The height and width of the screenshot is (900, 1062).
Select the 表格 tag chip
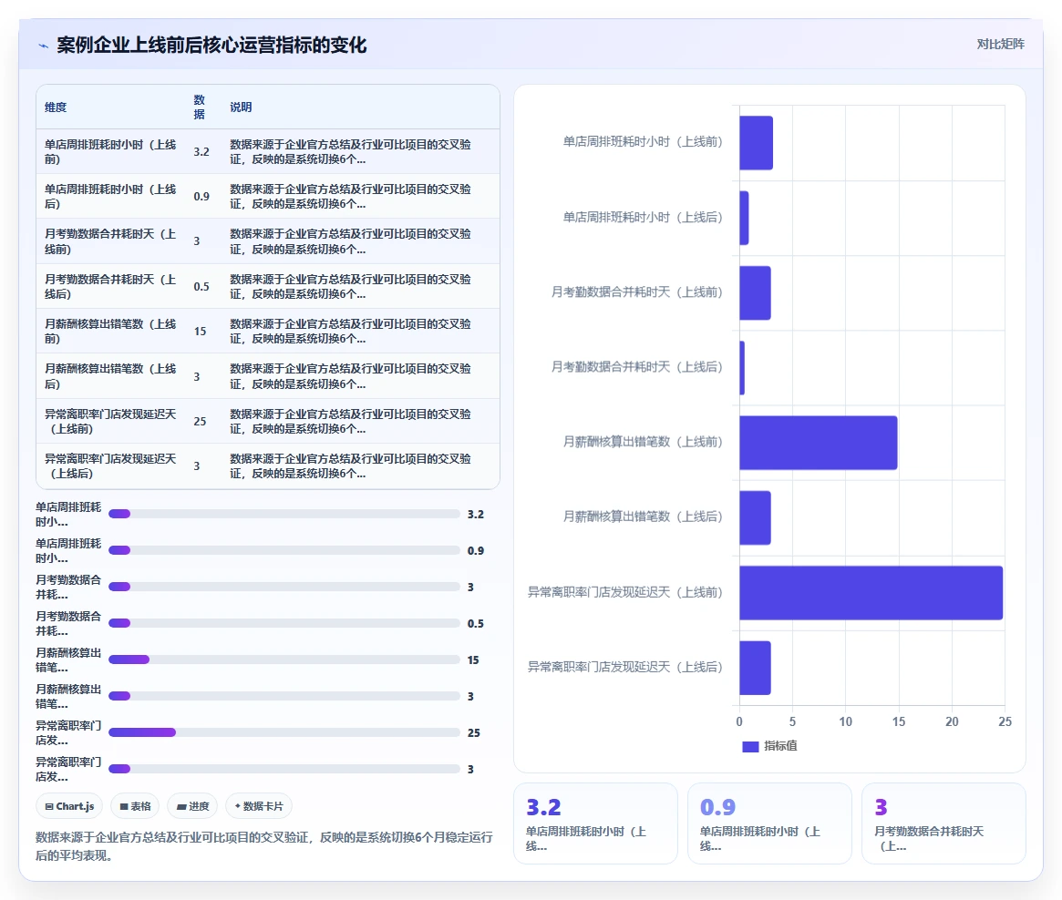tap(135, 806)
